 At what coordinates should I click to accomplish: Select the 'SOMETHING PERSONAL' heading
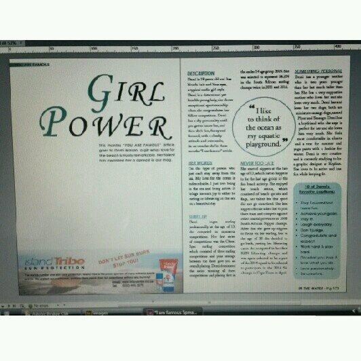(318, 71)
